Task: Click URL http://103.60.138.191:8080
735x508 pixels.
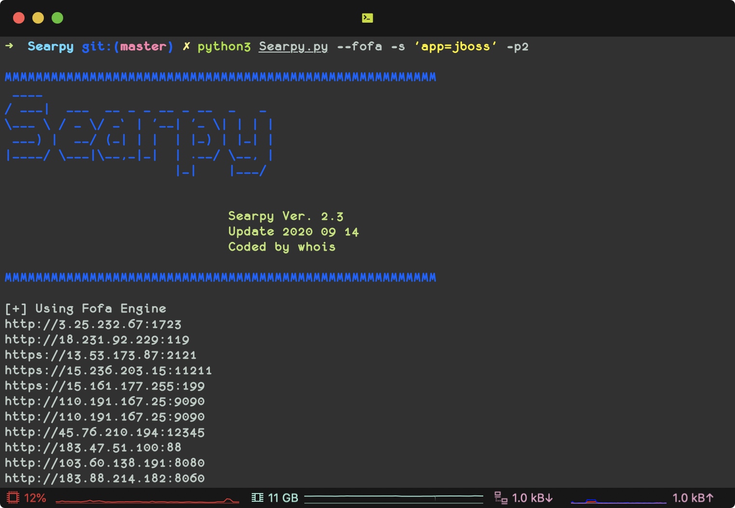Action: click(105, 463)
